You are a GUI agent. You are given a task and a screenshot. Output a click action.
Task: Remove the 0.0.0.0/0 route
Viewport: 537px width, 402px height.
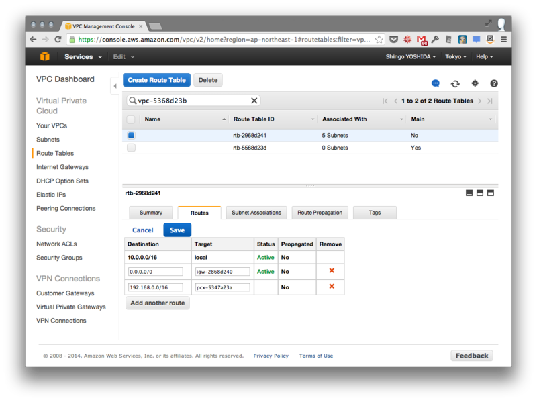tap(332, 271)
